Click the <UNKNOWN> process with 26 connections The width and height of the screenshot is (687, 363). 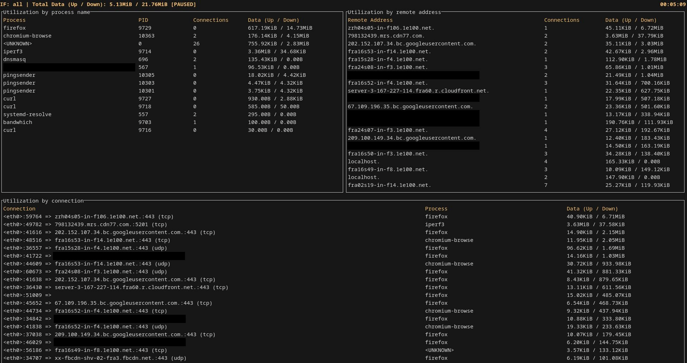pos(18,44)
